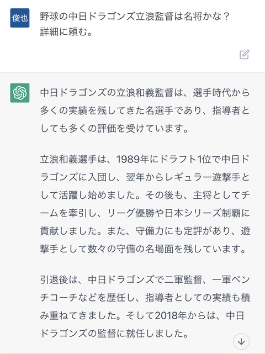
Task: Click the user question line about 立浪監督
Action: 135,17
